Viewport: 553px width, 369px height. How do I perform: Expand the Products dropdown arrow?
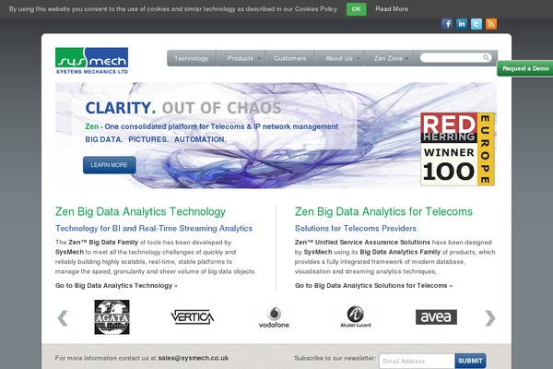coord(259,59)
